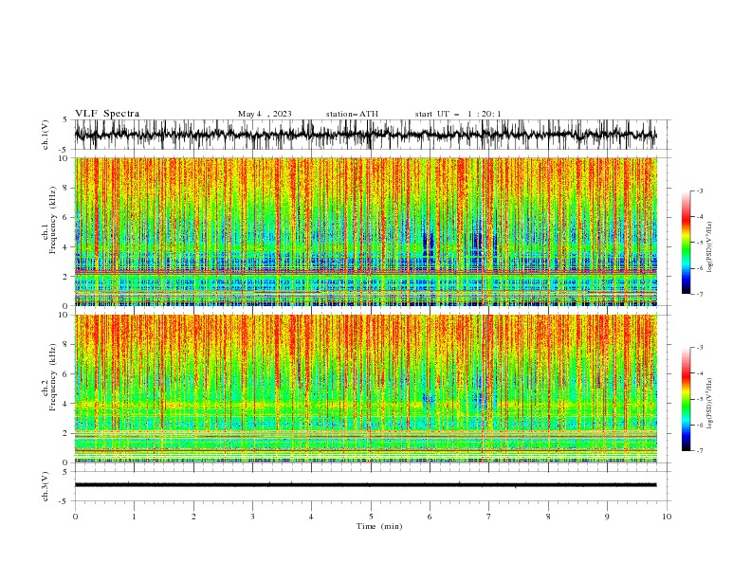Click the '2' kHz tick on ch.1 axis
The height and width of the screenshot is (580, 751).
[65, 276]
